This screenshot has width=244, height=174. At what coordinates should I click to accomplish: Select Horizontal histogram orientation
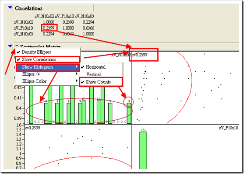101,67
